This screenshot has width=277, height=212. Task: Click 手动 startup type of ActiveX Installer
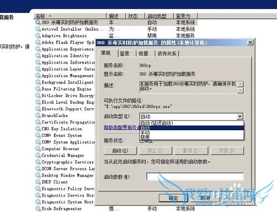[x=152, y=29]
